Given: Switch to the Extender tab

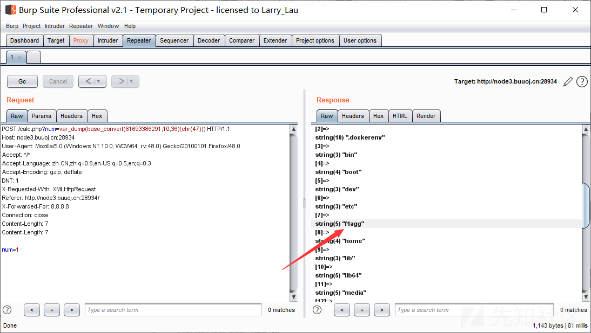Looking at the screenshot, I should [x=275, y=40].
